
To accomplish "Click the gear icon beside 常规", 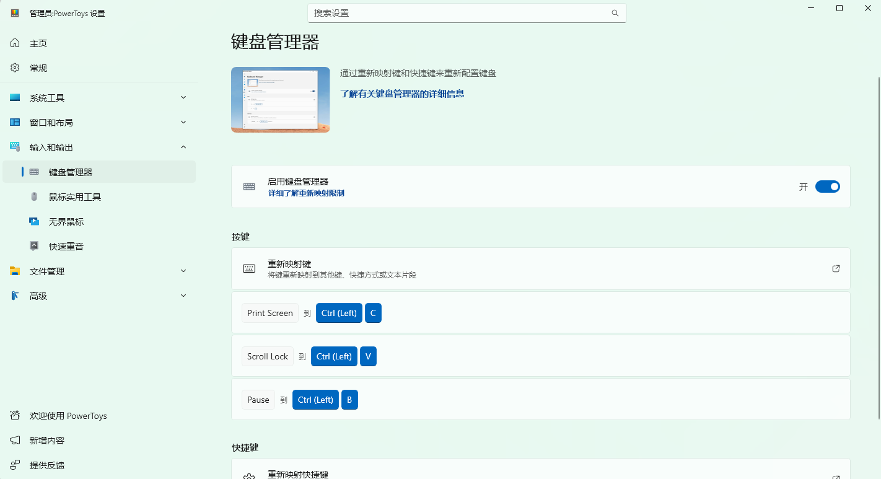I will (15, 68).
